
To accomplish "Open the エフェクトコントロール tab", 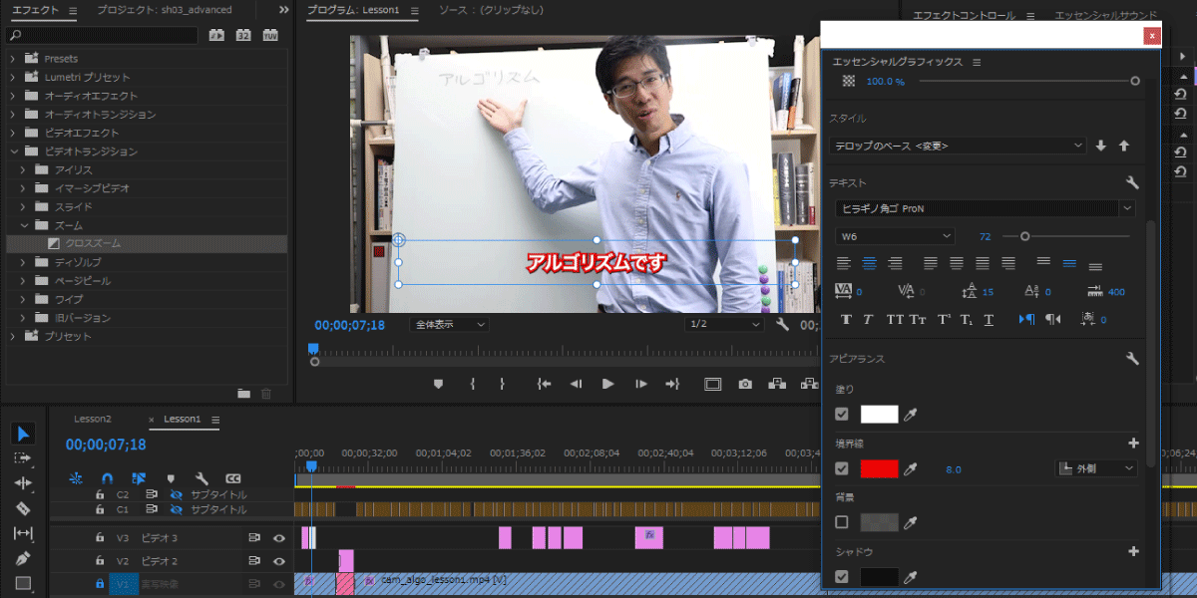I will click(x=964, y=16).
